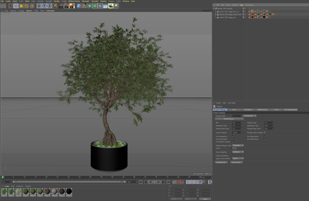Screen dimensions: 309x201
Task: Select the Live Selection tool
Action: pos(11,6)
